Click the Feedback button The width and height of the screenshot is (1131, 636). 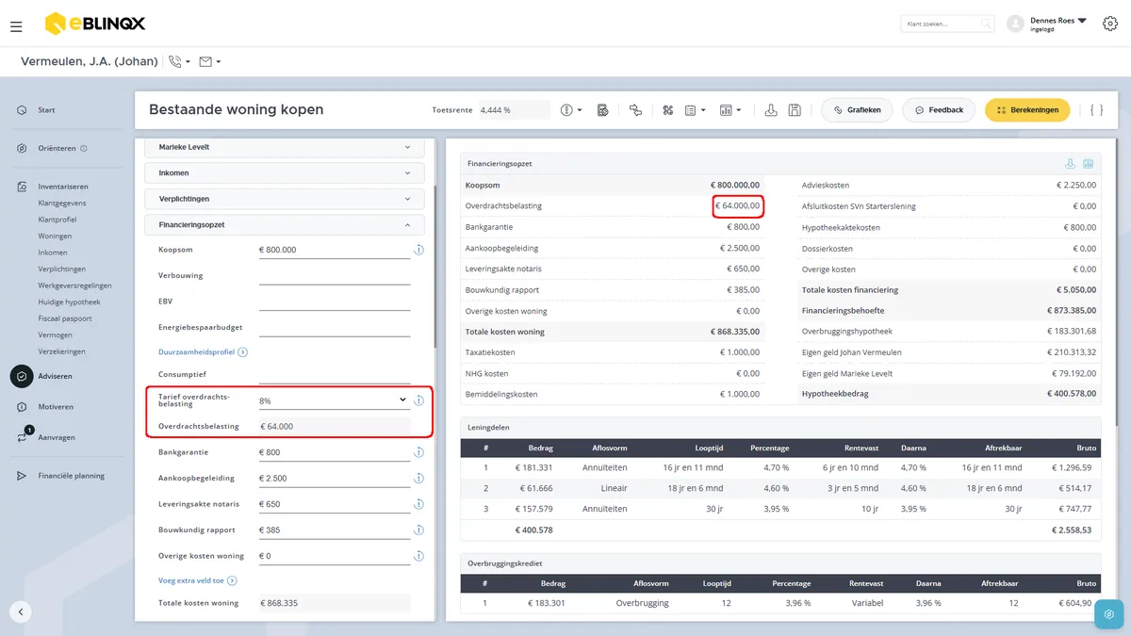click(939, 110)
